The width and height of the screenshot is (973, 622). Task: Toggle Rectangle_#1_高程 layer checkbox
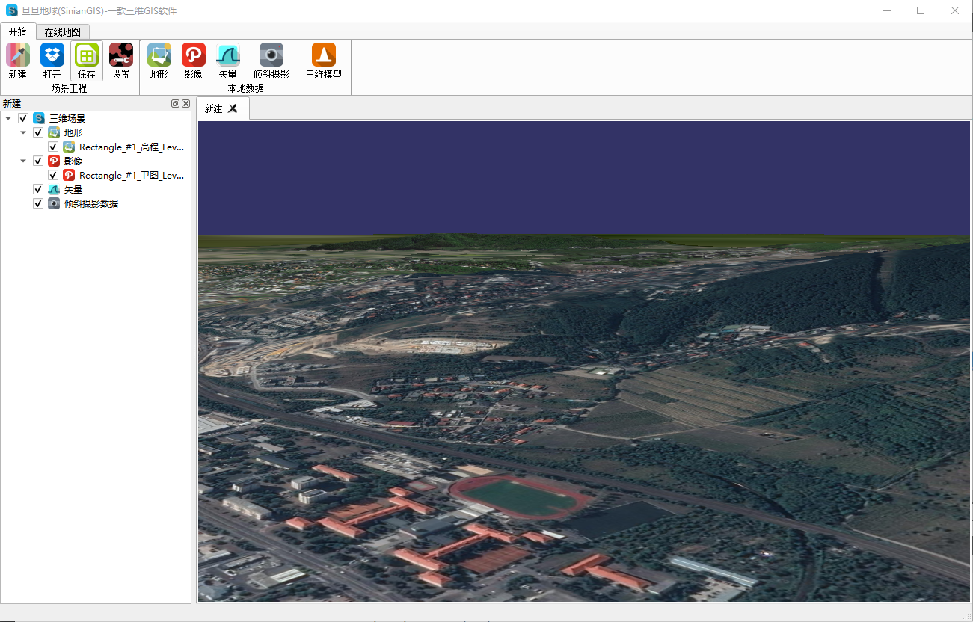(x=53, y=147)
